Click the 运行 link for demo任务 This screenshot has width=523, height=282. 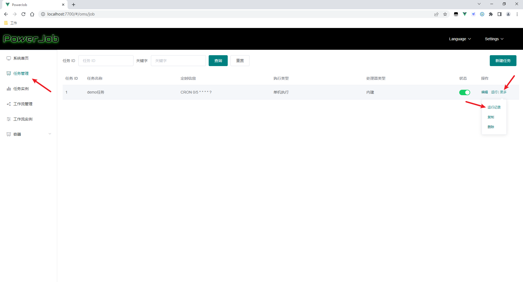click(x=494, y=92)
